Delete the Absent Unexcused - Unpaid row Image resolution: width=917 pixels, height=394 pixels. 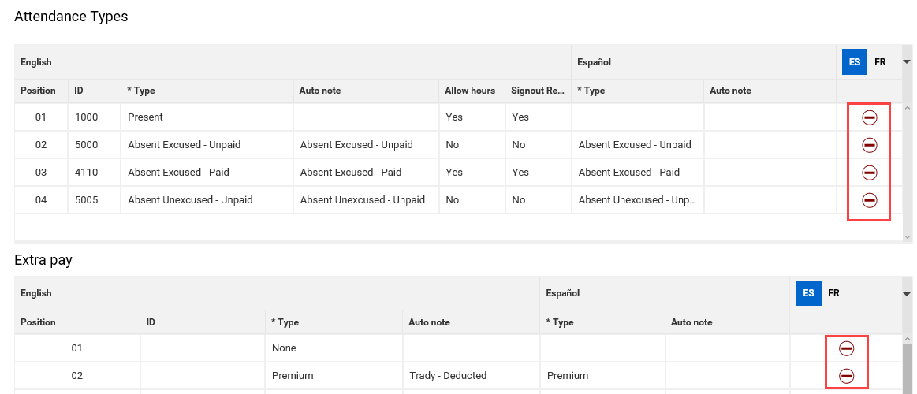coord(869,200)
